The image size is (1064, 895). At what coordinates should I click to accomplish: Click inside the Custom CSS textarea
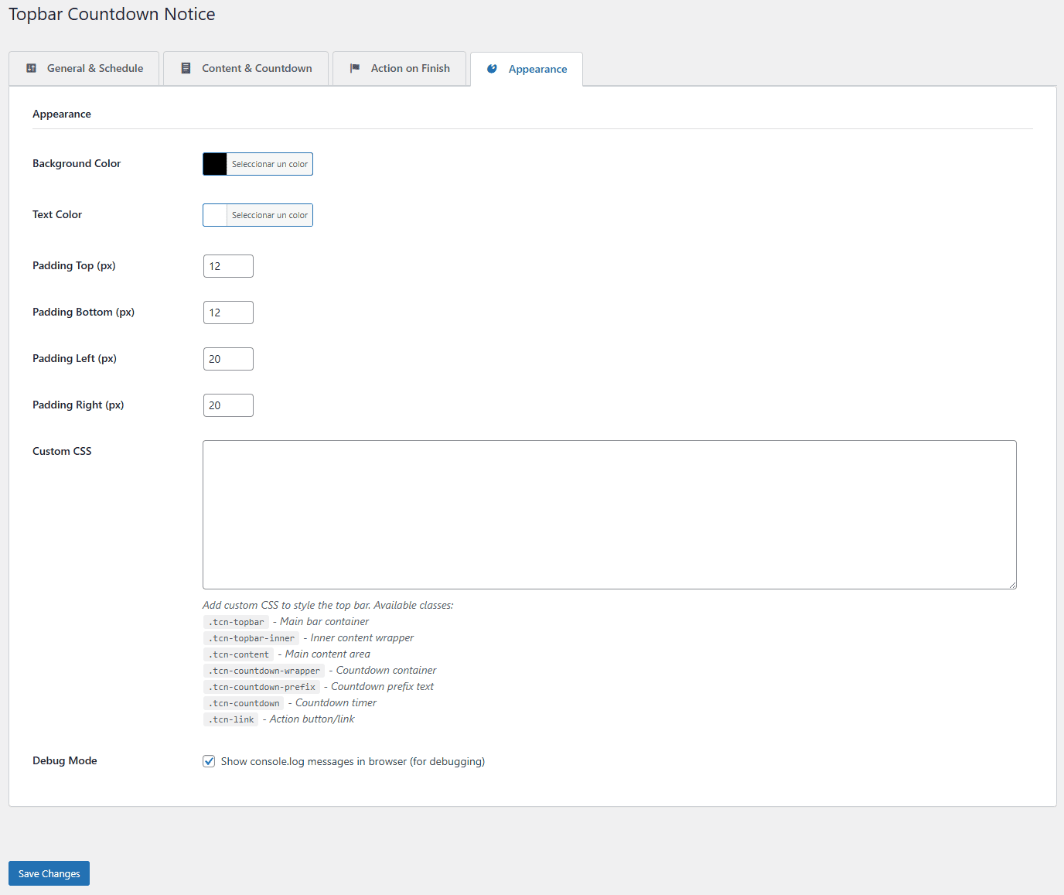609,514
